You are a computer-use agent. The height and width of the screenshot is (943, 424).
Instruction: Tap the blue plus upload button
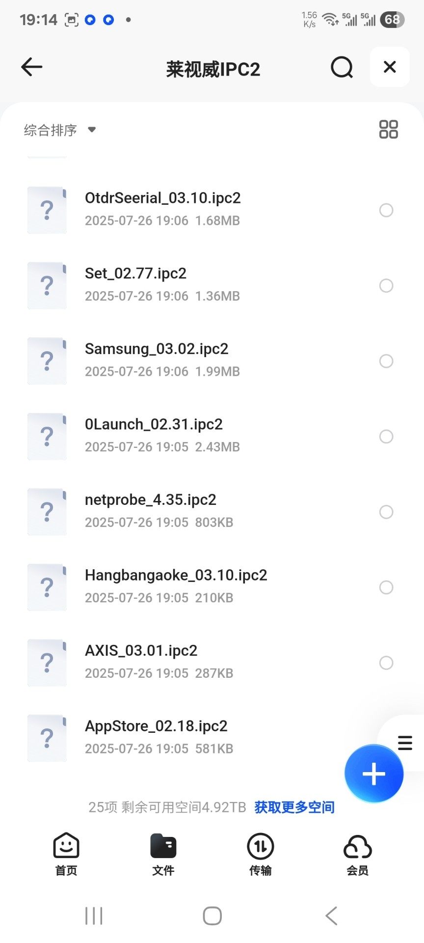click(x=374, y=774)
